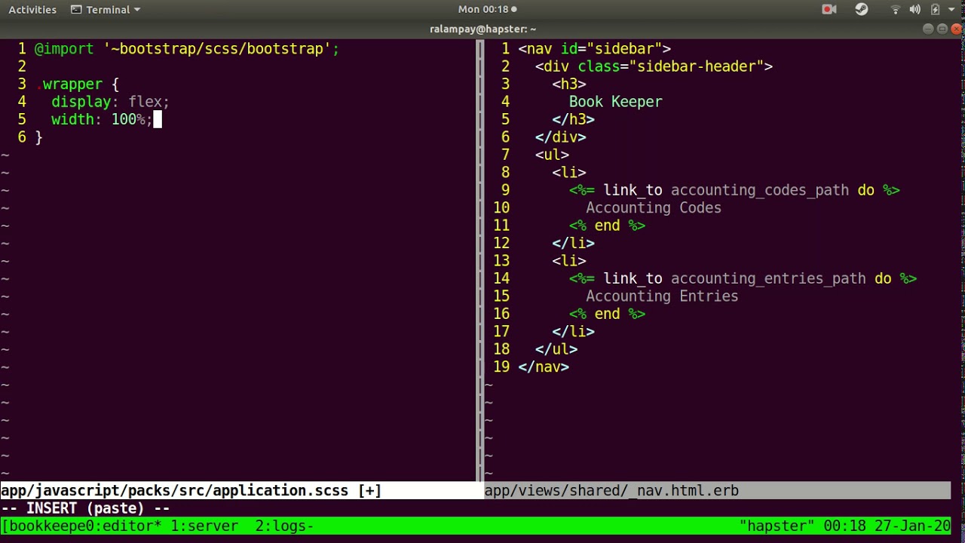Click the closing /nav tag
This screenshot has height=543, width=965.
point(544,367)
